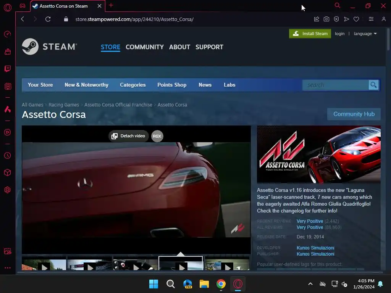Open Easy Setup sliders icon
Image resolution: width=391 pixels, height=293 pixels.
pos(371,19)
